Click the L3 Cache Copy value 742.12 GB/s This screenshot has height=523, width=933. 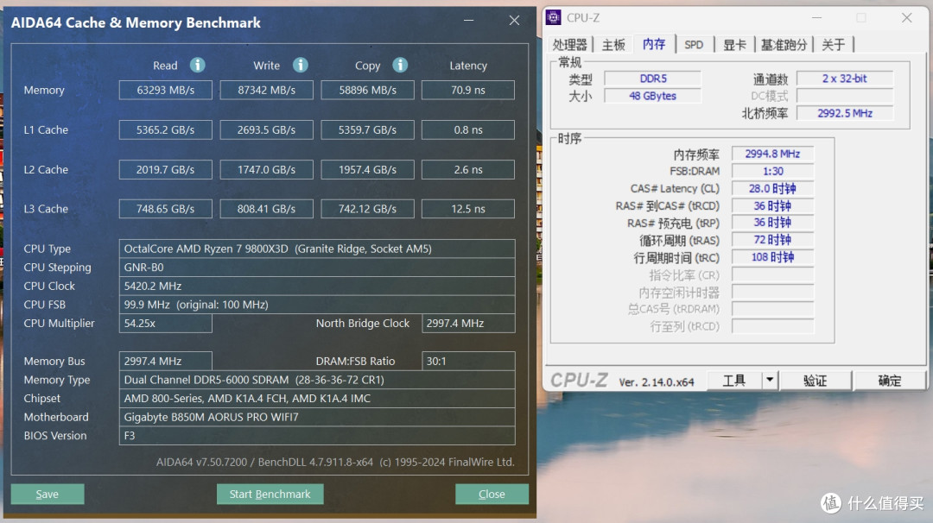pyautogui.click(x=368, y=209)
